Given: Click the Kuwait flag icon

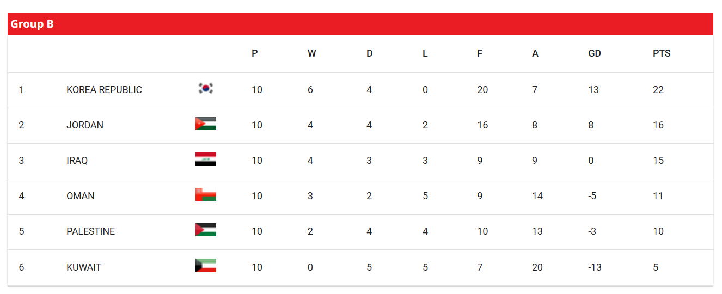Looking at the screenshot, I should coord(206,266).
